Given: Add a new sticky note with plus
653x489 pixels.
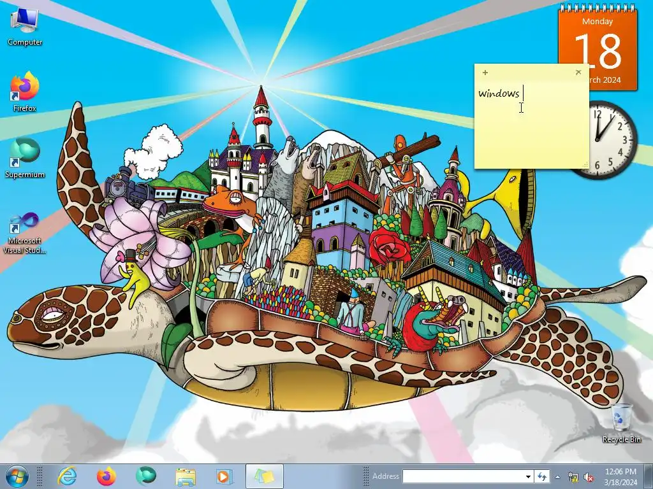Looking at the screenshot, I should tap(485, 73).
